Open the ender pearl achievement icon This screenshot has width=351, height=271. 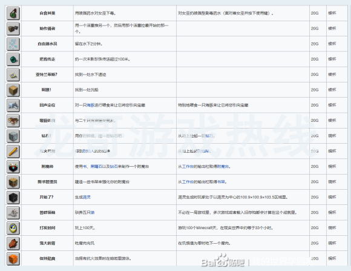click(13, 59)
